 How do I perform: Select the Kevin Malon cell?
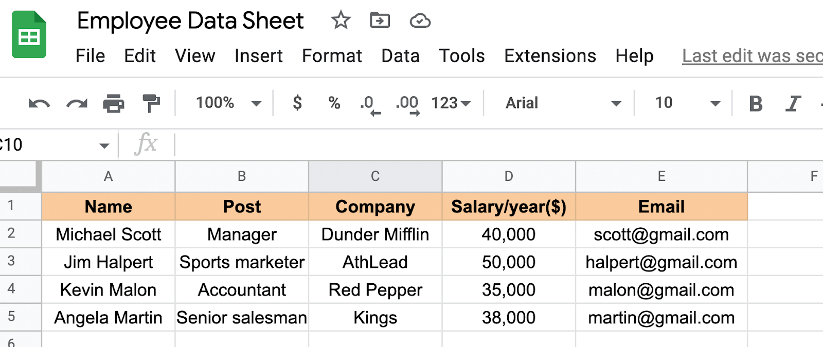tap(108, 290)
